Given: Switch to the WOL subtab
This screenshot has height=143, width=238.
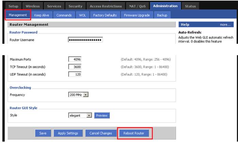Looking at the screenshot, I should [x=83, y=15].
